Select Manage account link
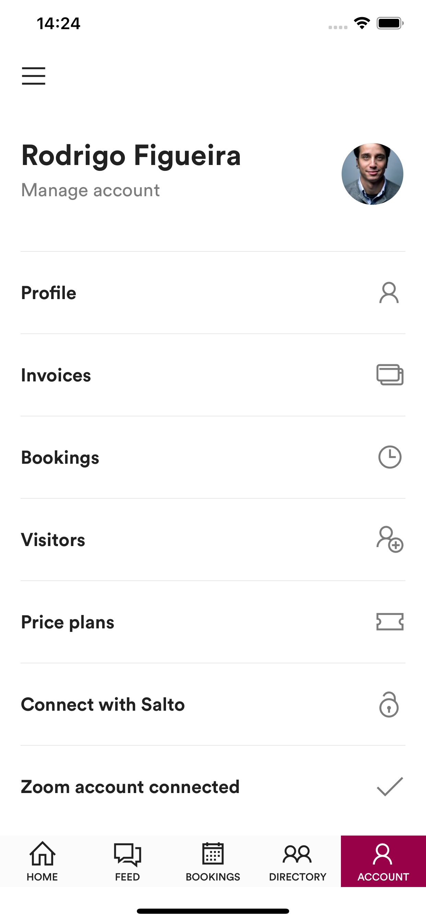Screen dimensions: 426x922 coord(91,190)
